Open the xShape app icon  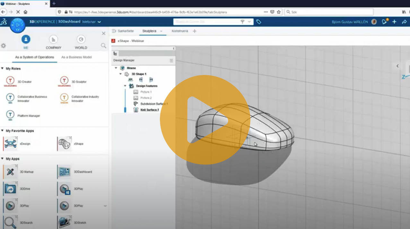(x=64, y=143)
